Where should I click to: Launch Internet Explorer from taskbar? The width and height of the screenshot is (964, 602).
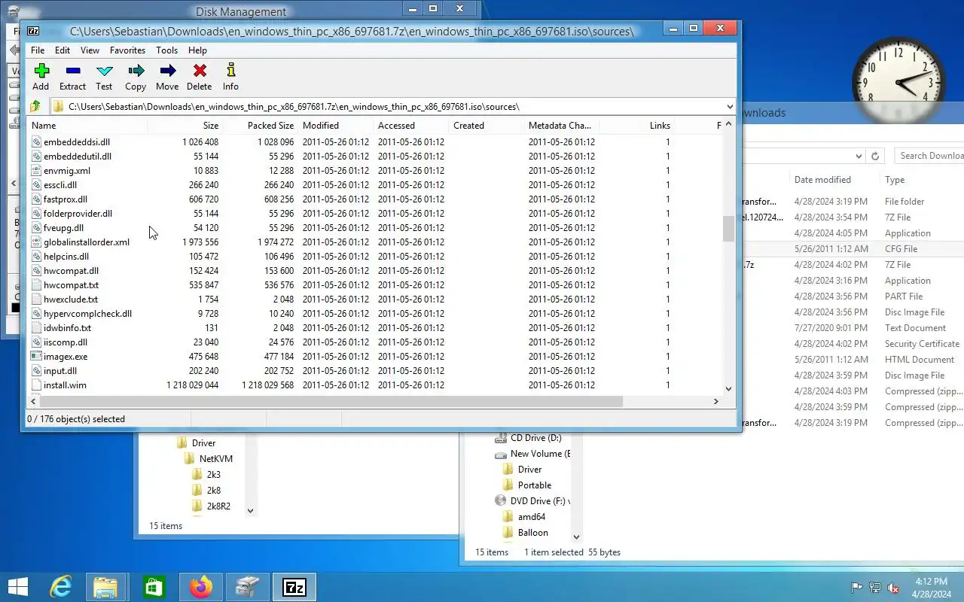coord(60,587)
